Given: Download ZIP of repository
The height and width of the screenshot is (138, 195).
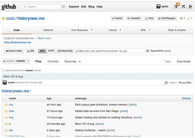Looking at the screenshot, I should coord(31,51).
